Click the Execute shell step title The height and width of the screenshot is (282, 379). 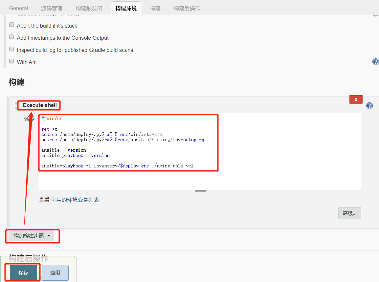(x=40, y=105)
